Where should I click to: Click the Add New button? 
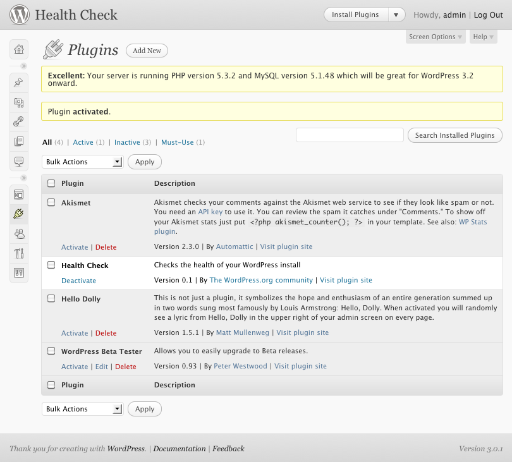click(147, 51)
